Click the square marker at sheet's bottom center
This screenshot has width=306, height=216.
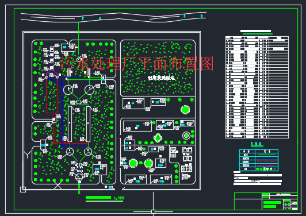click(x=153, y=211)
